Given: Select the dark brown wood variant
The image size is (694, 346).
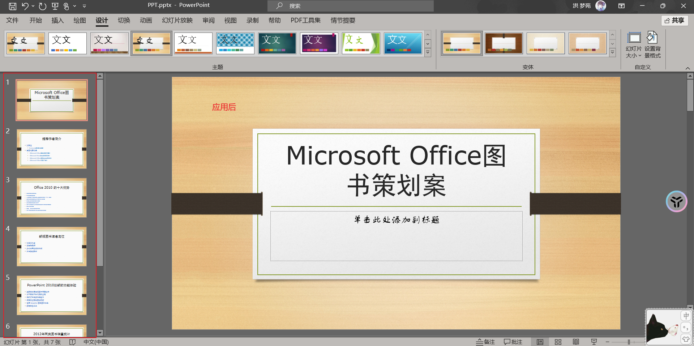Looking at the screenshot, I should coord(504,43).
